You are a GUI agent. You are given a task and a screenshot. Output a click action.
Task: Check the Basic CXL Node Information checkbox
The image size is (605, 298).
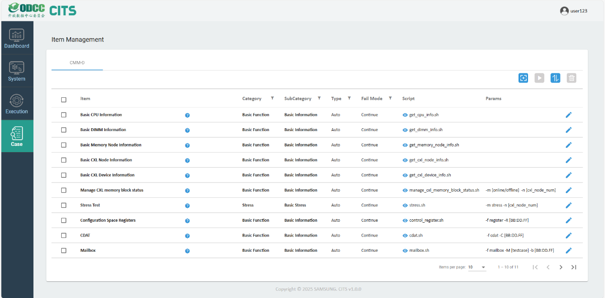point(64,160)
